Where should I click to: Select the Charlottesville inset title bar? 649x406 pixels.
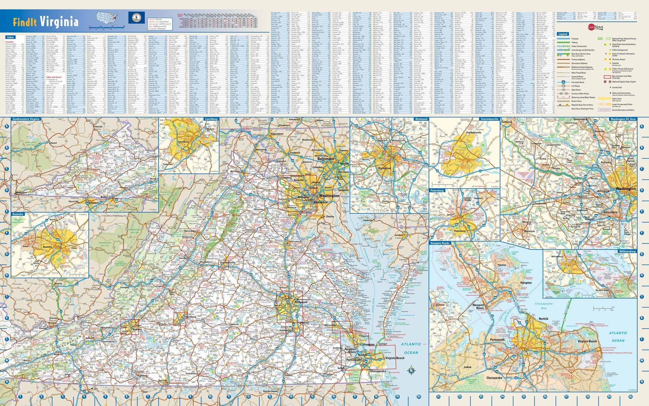tap(489, 119)
